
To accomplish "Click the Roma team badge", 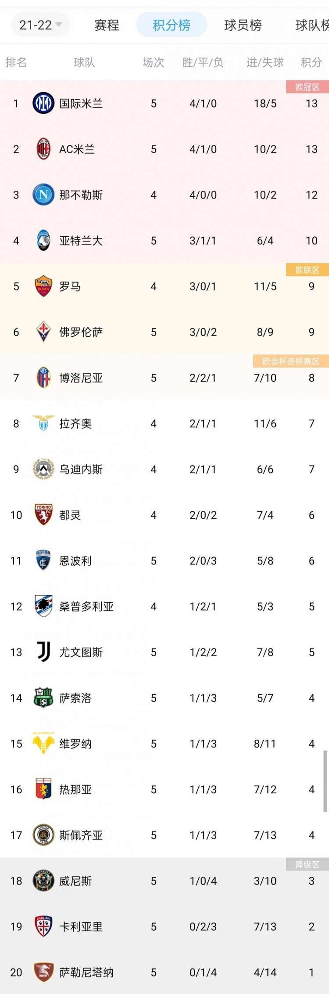I will 43,286.
